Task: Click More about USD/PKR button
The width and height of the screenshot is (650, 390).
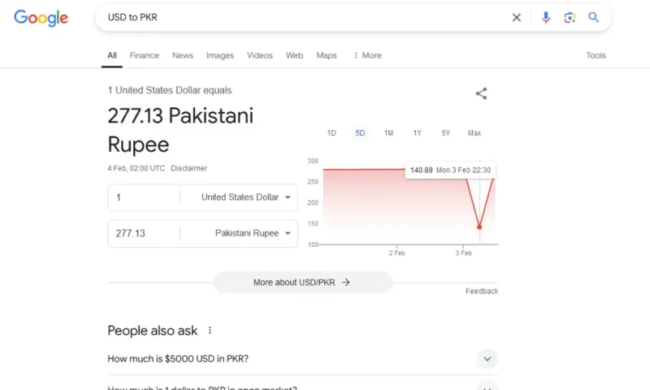Action: point(302,283)
